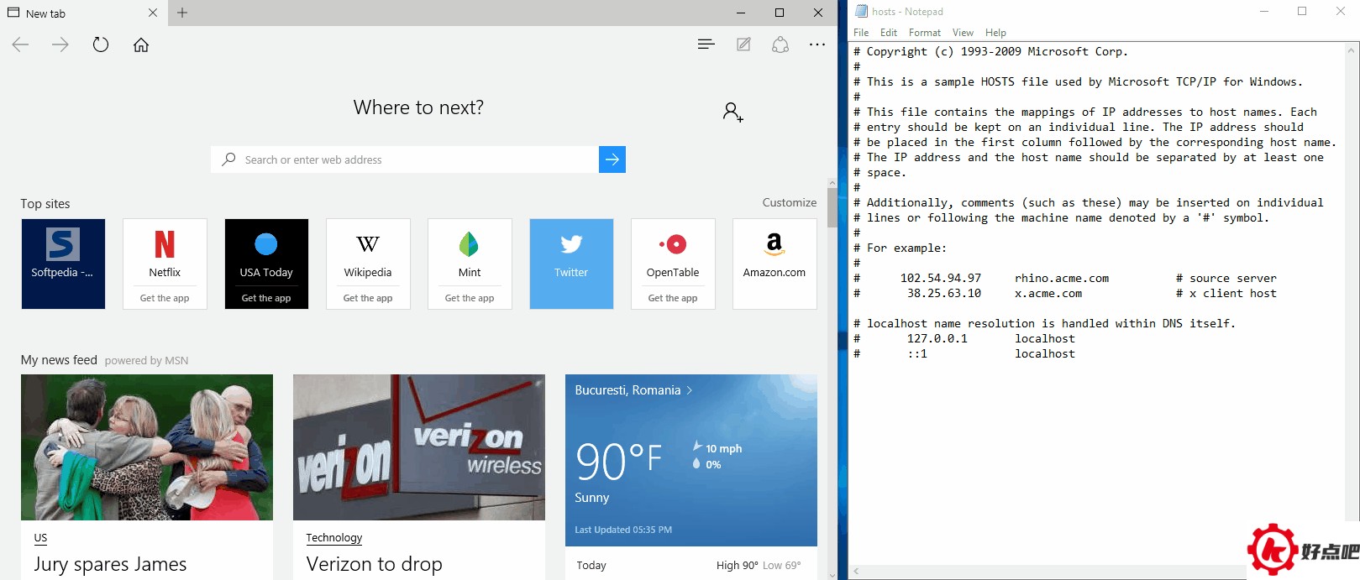Click the Share icon in Edge toolbar
This screenshot has height=580, width=1360.
pos(780,44)
